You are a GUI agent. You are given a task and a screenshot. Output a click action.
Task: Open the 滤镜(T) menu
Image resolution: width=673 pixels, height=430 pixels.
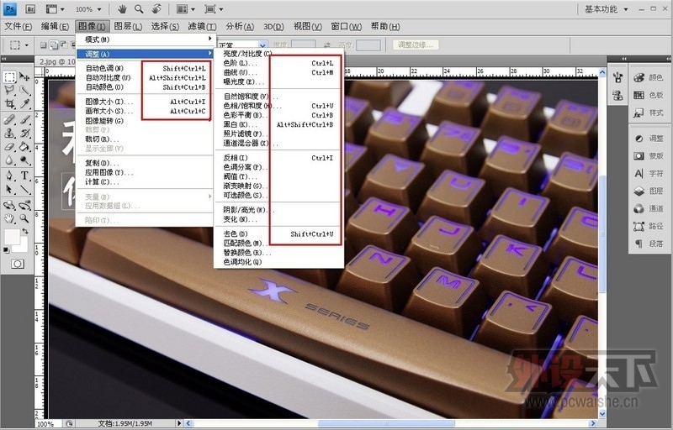(x=202, y=27)
